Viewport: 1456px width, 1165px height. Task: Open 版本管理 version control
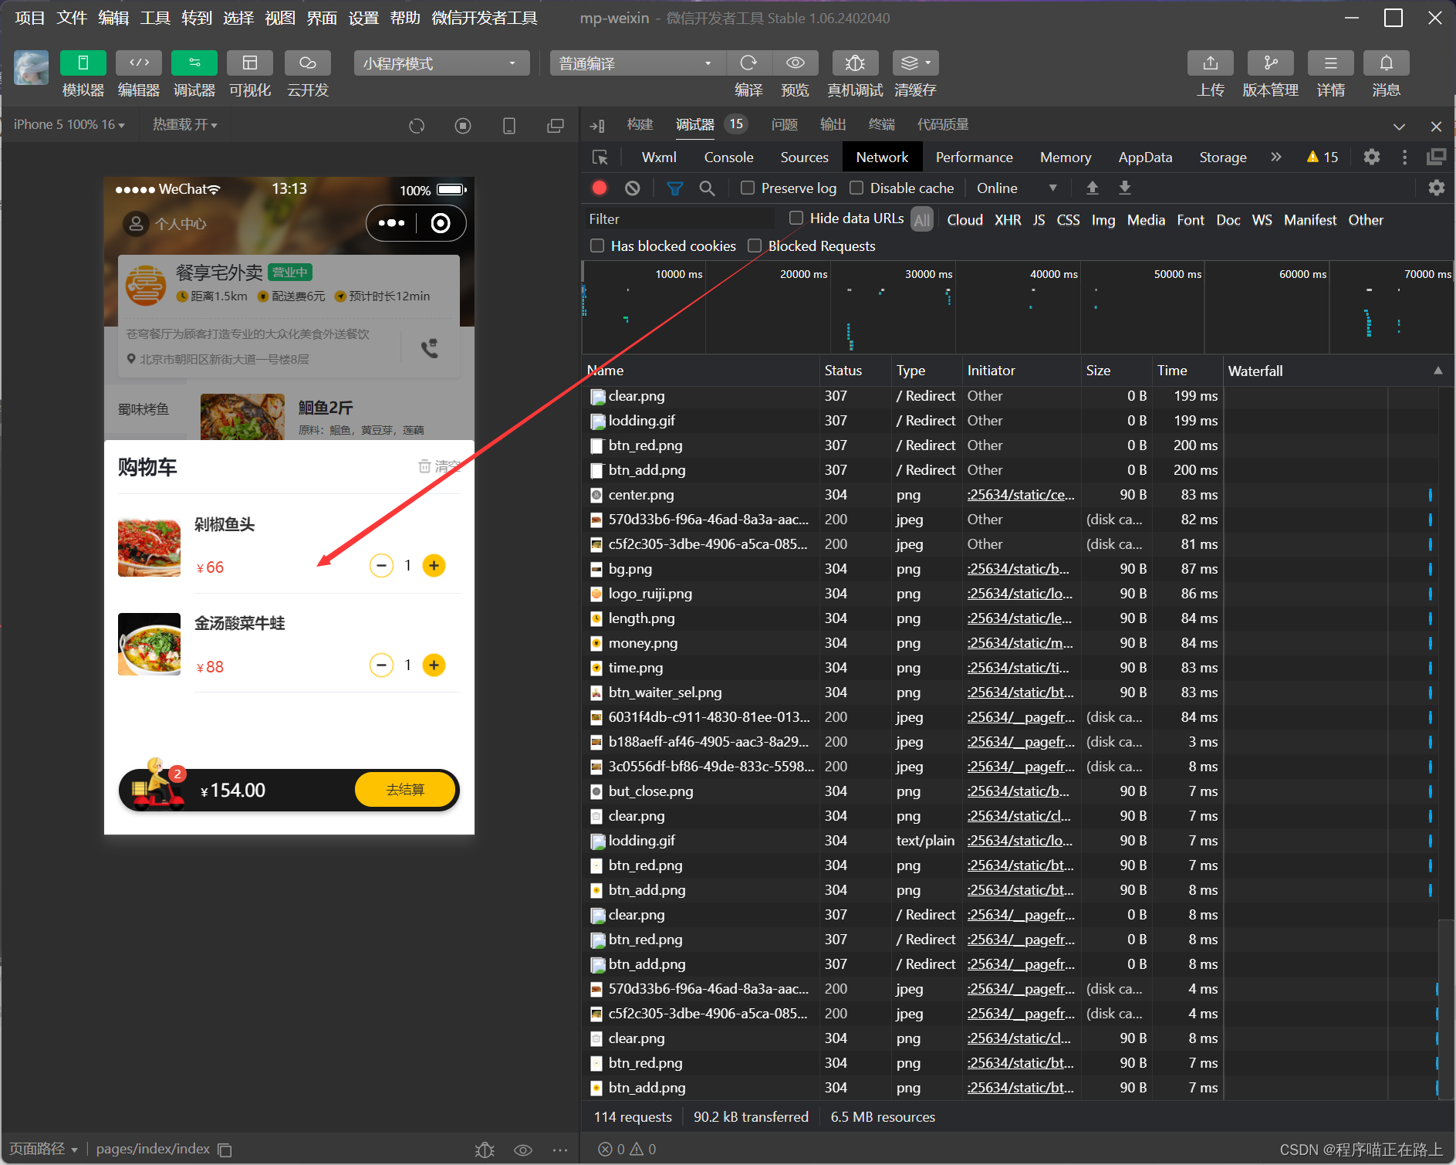pyautogui.click(x=1271, y=63)
